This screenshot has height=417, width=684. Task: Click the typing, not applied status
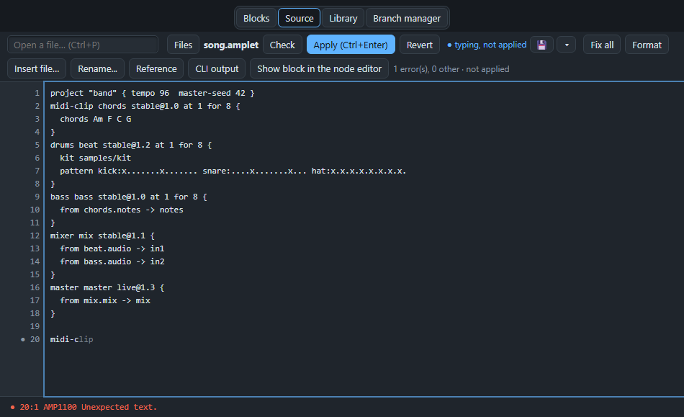tap(487, 45)
